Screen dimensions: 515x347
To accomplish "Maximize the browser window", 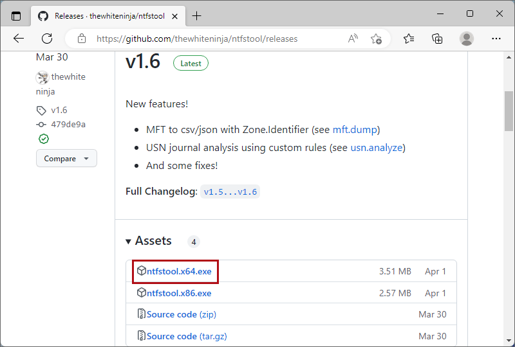I will point(470,13).
